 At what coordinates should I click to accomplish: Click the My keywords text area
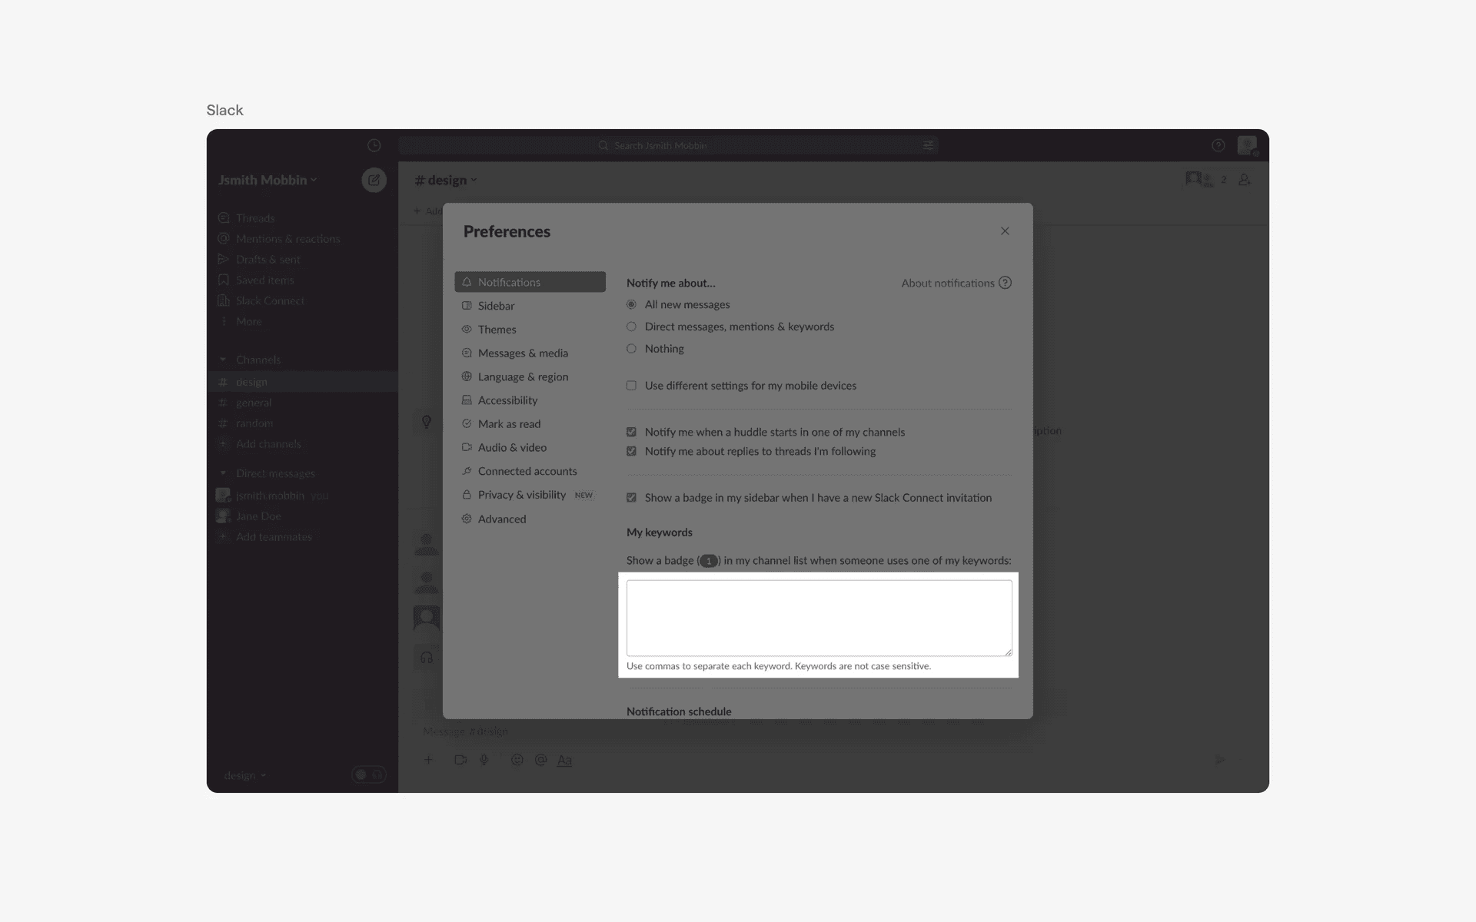click(x=819, y=618)
